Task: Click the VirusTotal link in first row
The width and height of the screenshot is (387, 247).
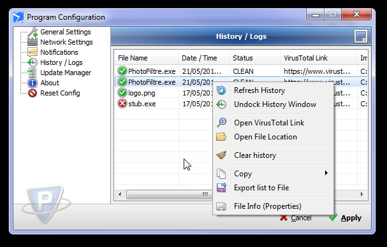Action: [317, 71]
